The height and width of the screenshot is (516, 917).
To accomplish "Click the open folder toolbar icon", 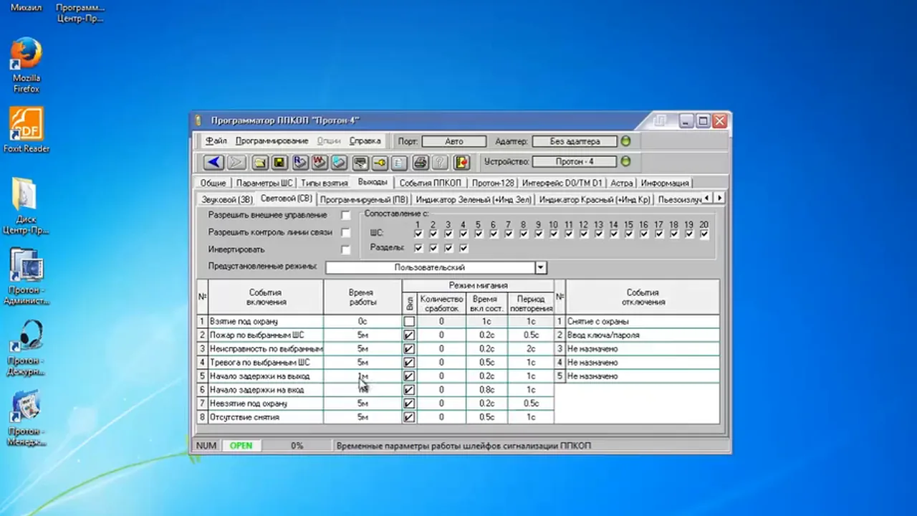I will 259,162.
